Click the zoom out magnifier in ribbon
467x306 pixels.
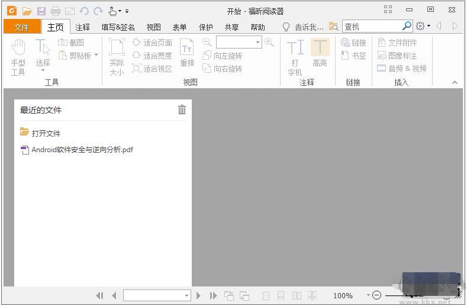(207, 43)
